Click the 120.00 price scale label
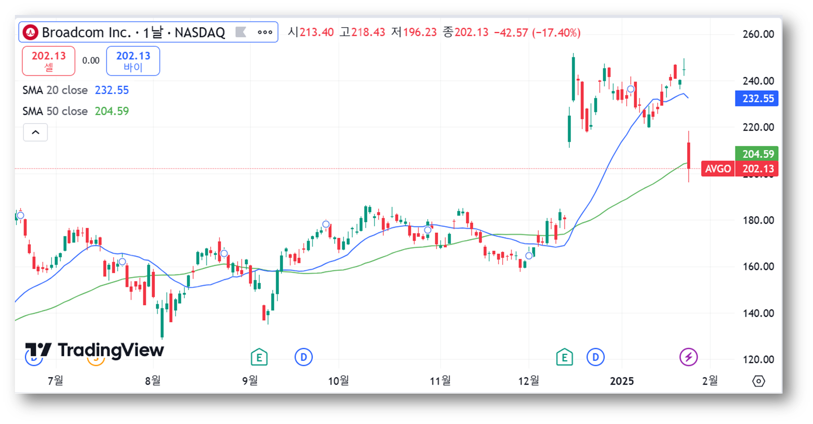813x424 pixels. (x=758, y=359)
